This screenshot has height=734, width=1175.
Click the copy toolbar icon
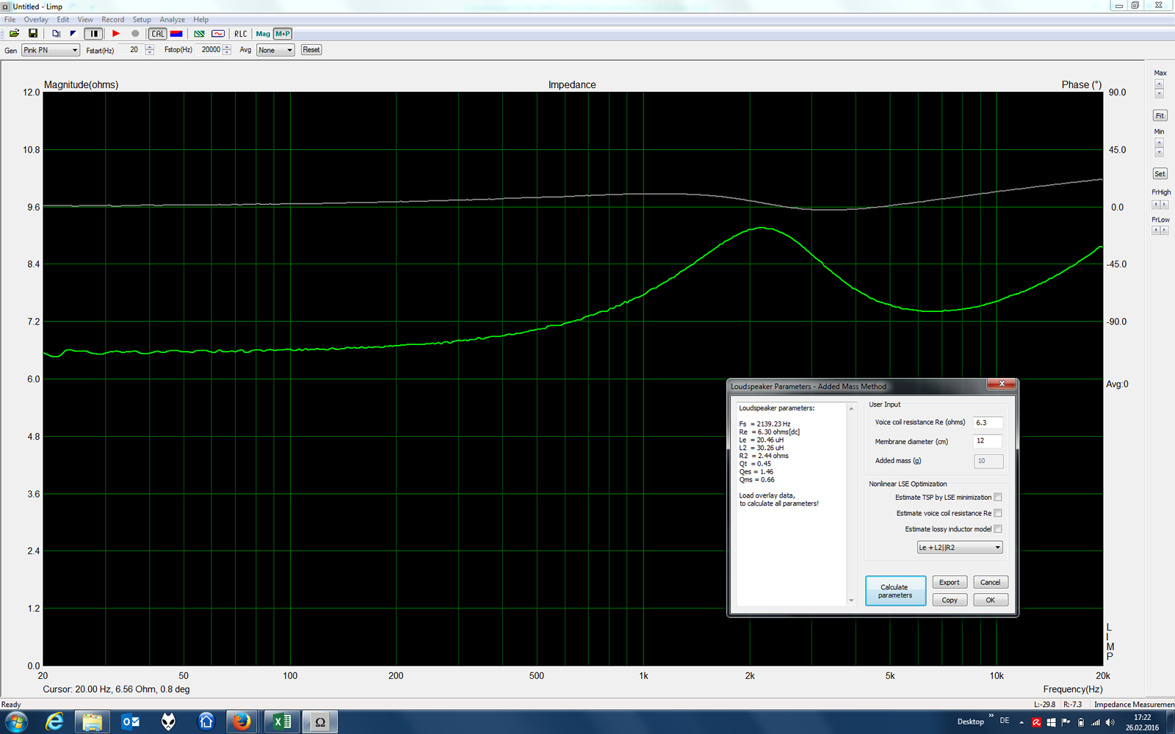56,34
